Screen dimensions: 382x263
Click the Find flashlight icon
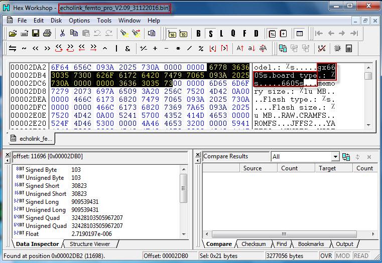124,33
